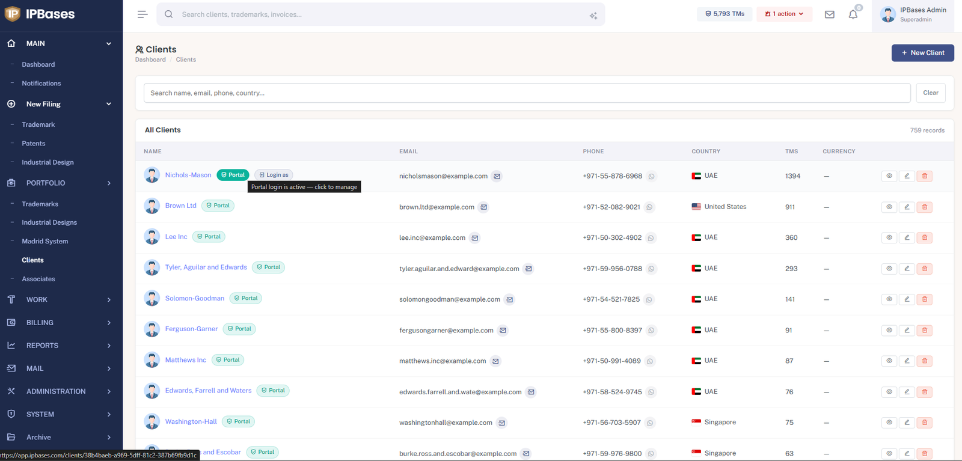Screen dimensions: 962x461
Task: Click the IPBases Admin avatar
Action: (887, 14)
